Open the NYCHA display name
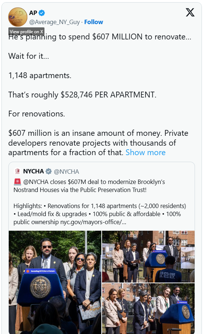Screen dimensions: 203x334 pos(34,171)
